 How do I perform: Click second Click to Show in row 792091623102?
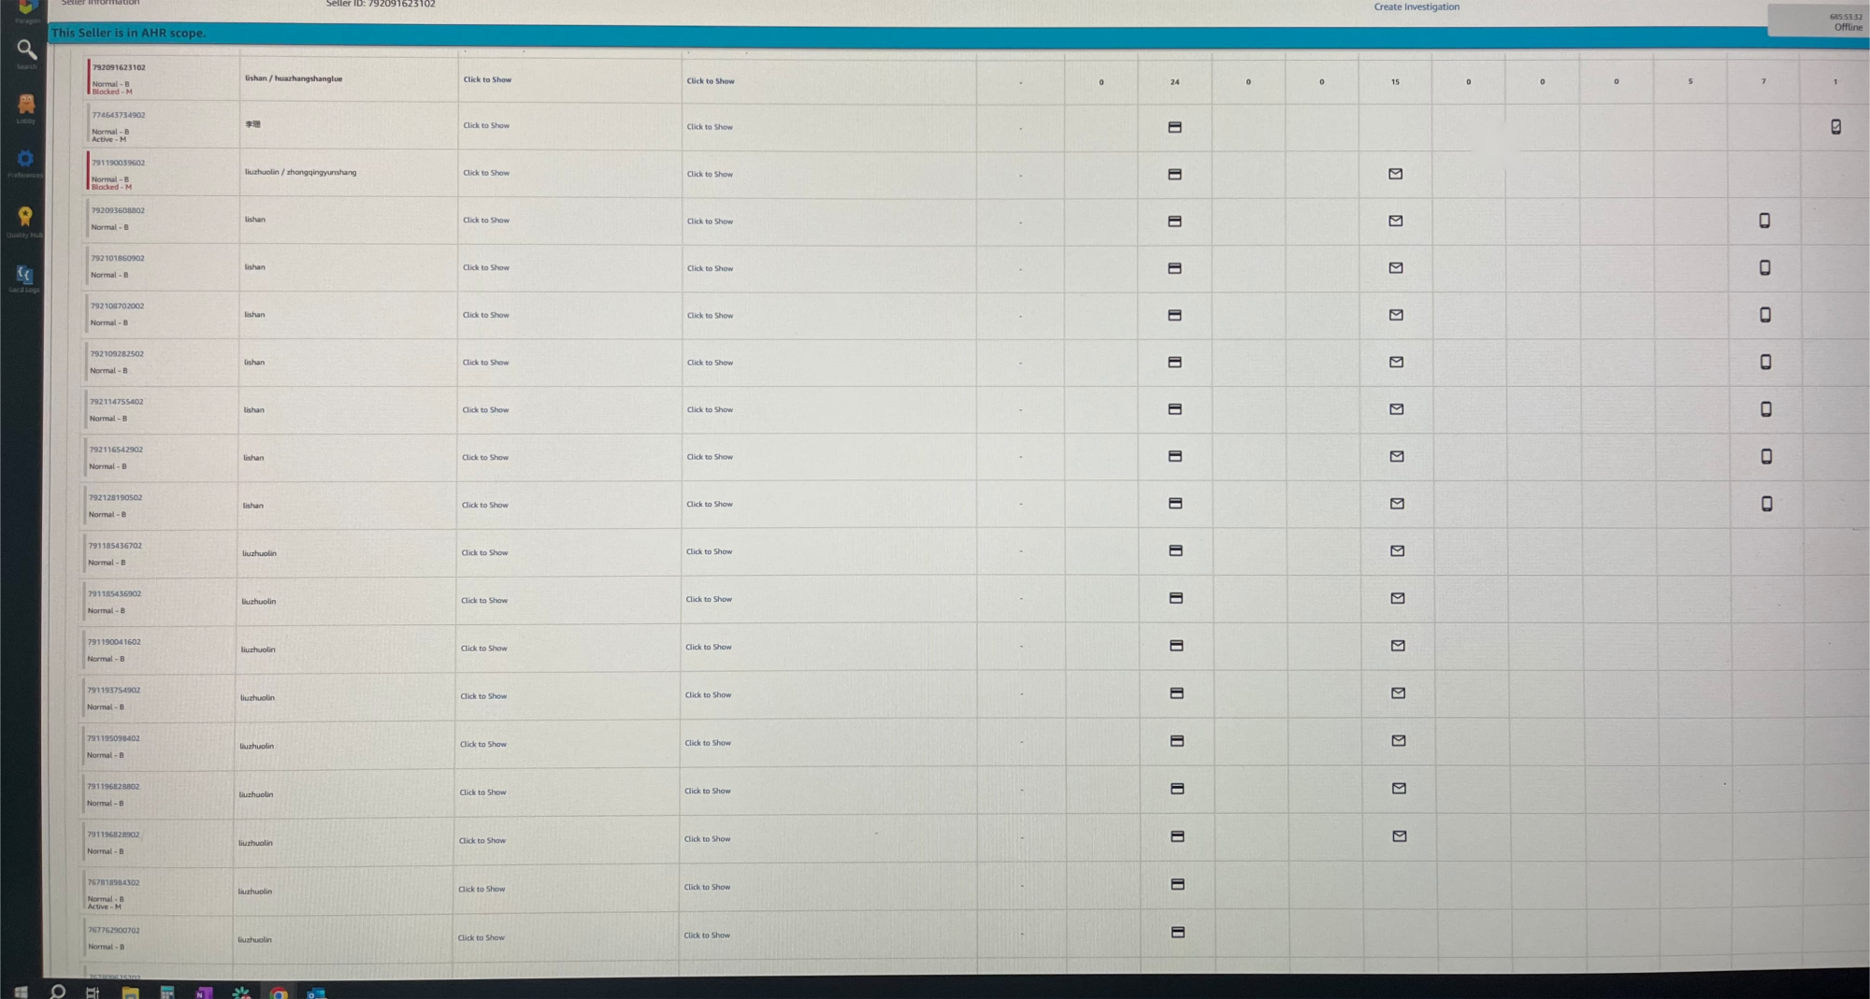711,81
